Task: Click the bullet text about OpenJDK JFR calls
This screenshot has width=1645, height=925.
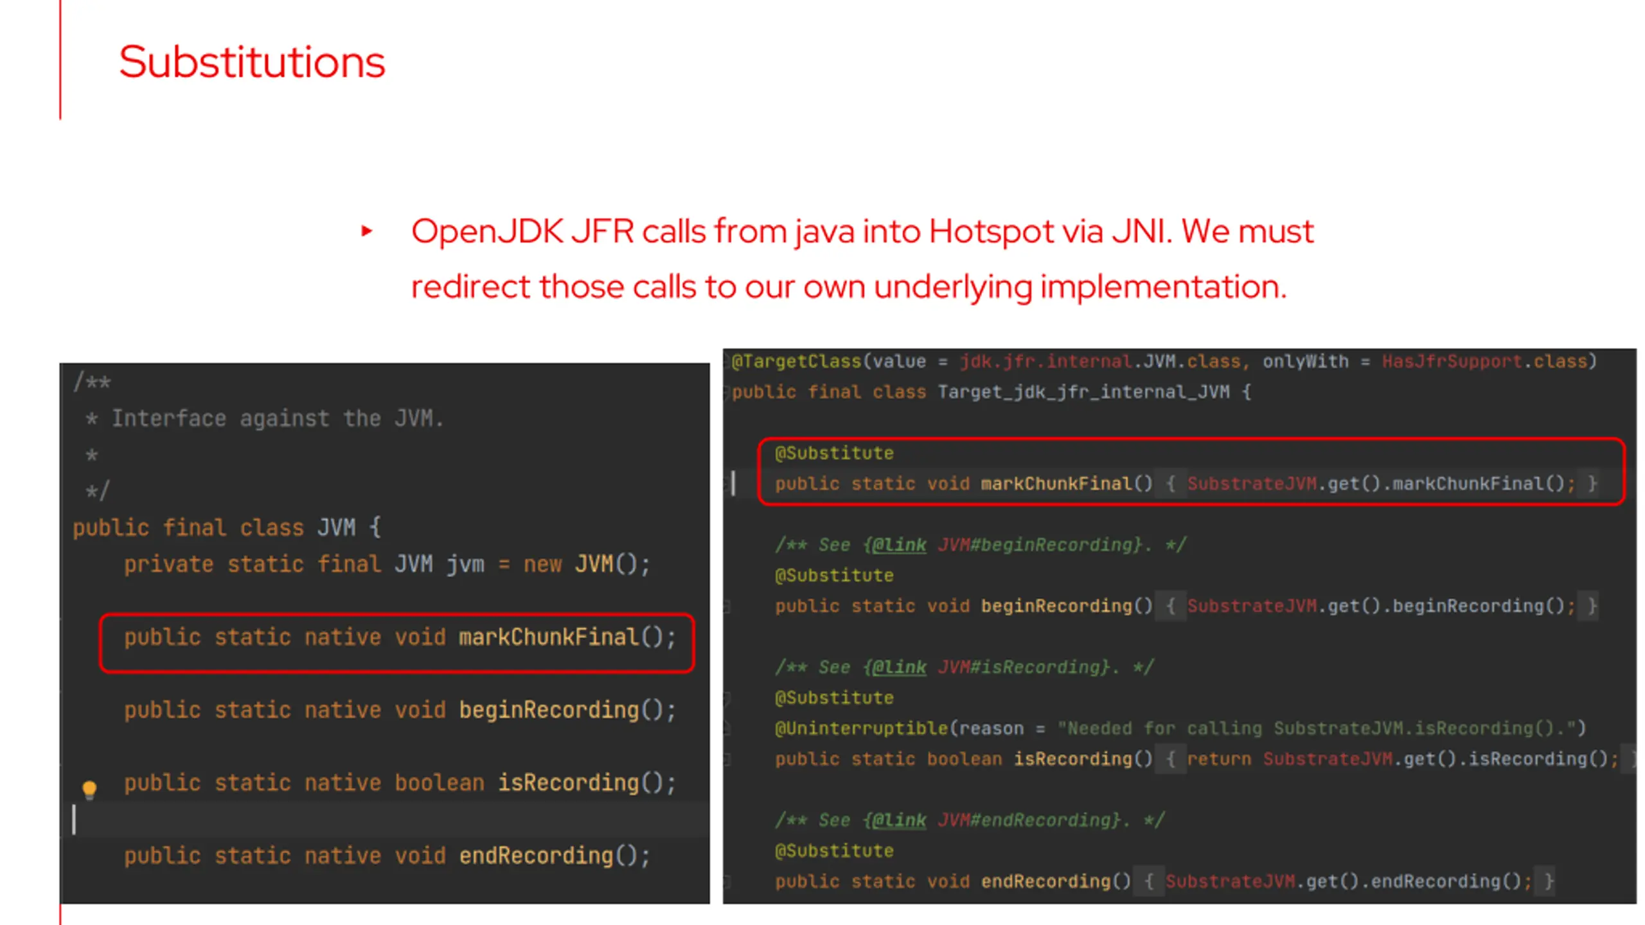Action: pyautogui.click(x=862, y=258)
